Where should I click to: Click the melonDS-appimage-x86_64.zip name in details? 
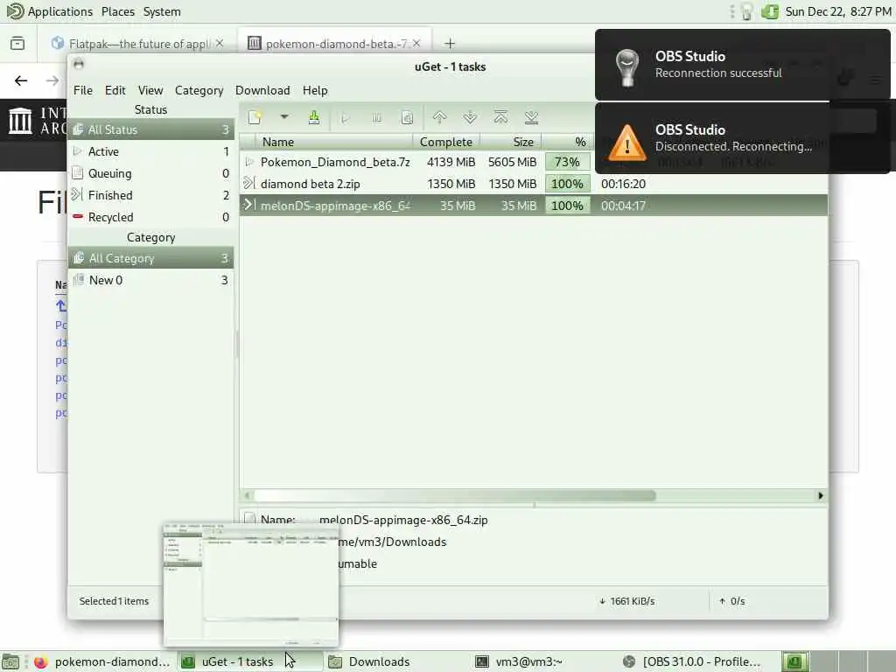click(x=403, y=520)
